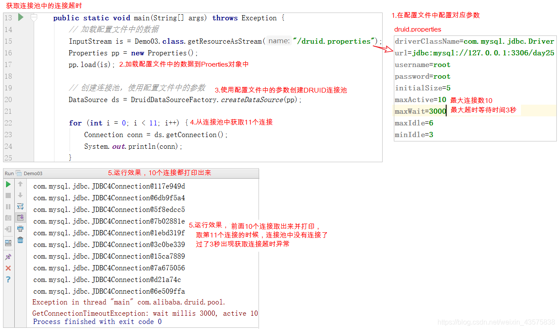Click output line JDBC4Connection@1ebd319f
Screen dimensions: 559x330
(109, 233)
